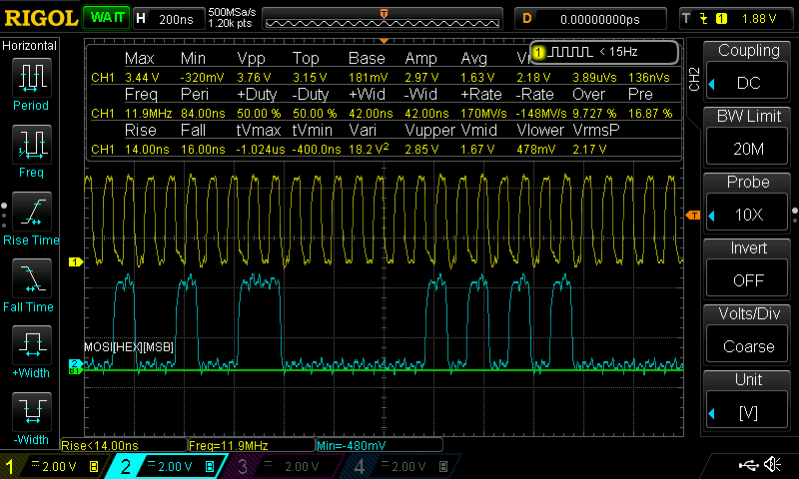Click the green decode bus line B1 marker

pos(74,370)
